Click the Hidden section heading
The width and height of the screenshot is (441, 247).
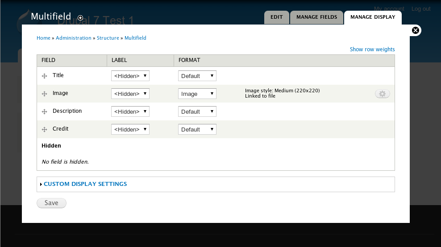(x=51, y=145)
